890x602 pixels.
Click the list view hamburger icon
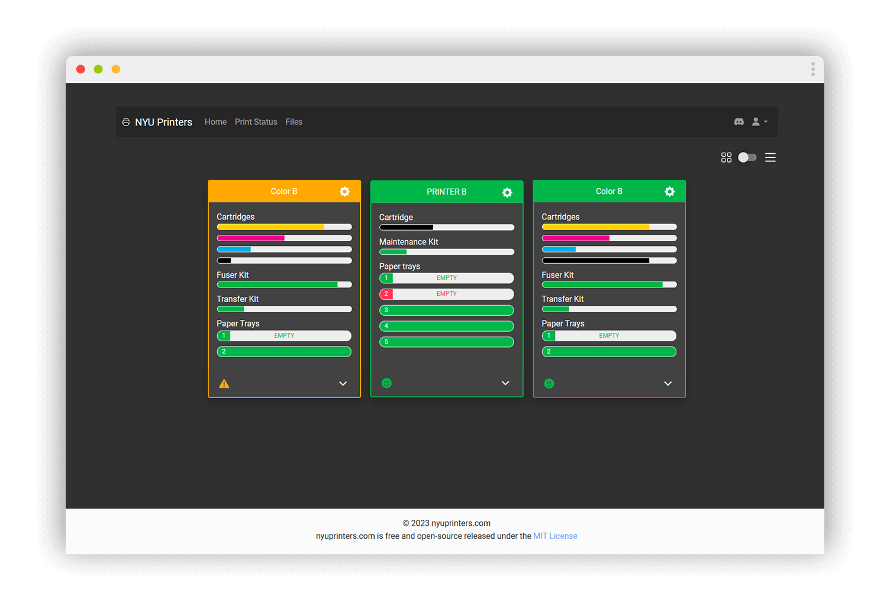point(770,157)
